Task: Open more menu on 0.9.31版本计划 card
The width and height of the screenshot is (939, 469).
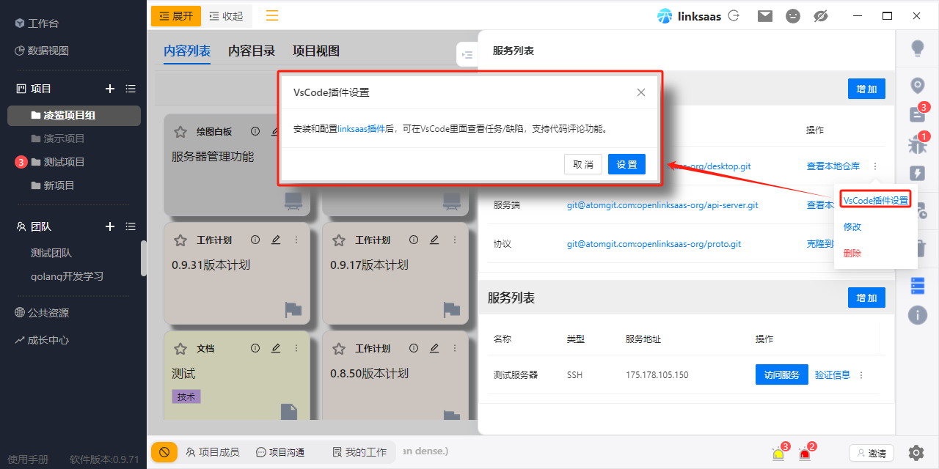Action: click(x=296, y=240)
